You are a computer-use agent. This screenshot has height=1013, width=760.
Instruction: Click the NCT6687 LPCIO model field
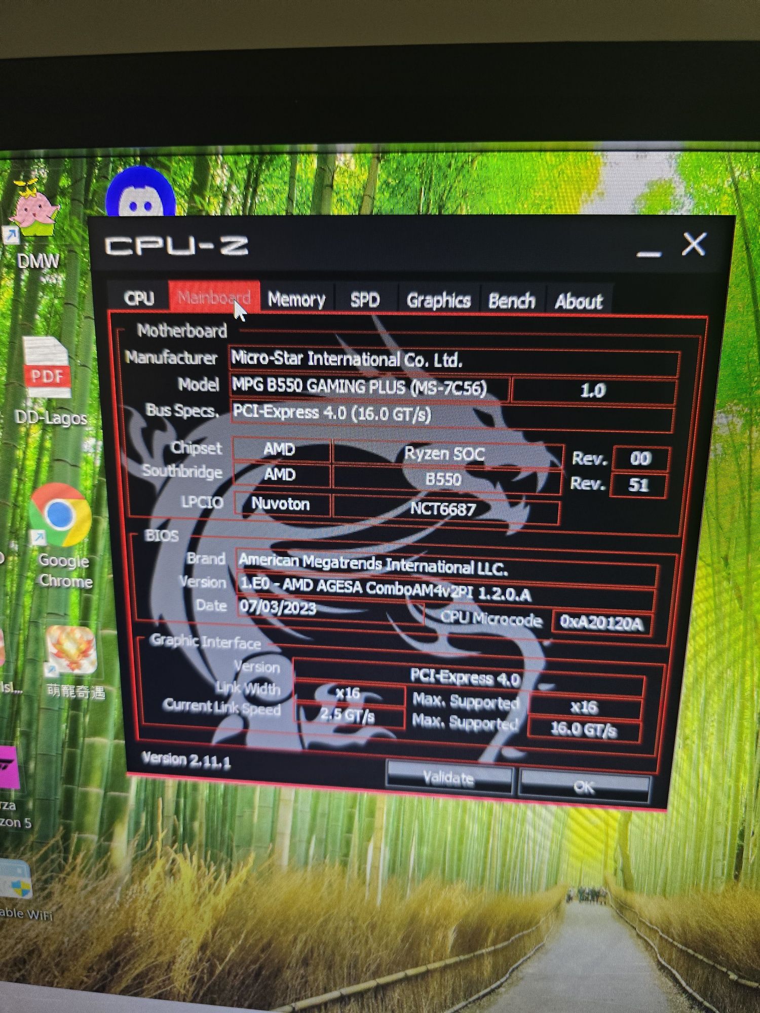pyautogui.click(x=446, y=510)
